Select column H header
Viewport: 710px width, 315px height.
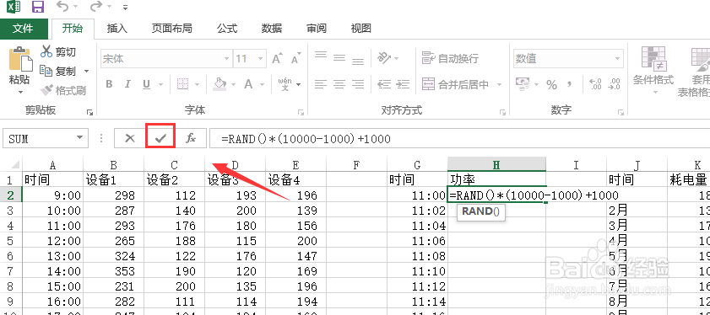coord(496,165)
